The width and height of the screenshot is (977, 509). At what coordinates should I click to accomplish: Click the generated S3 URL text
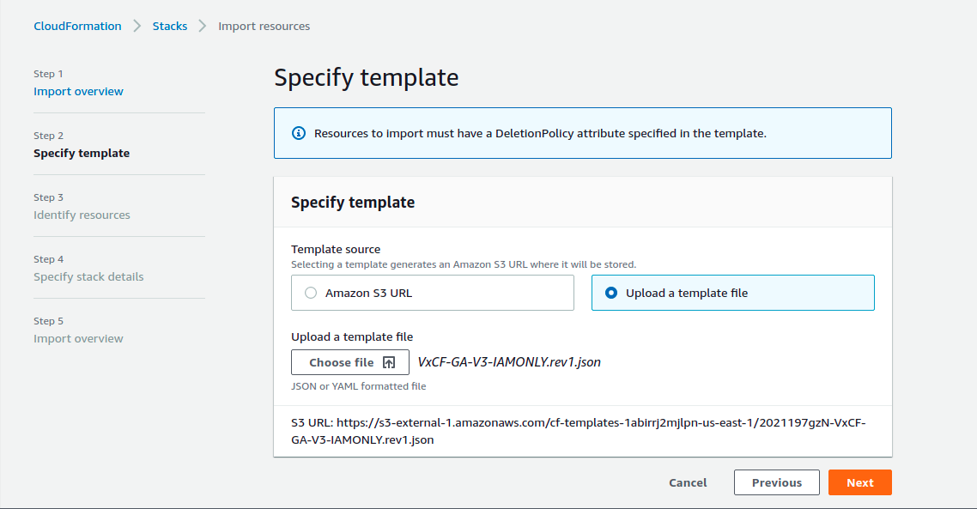578,431
